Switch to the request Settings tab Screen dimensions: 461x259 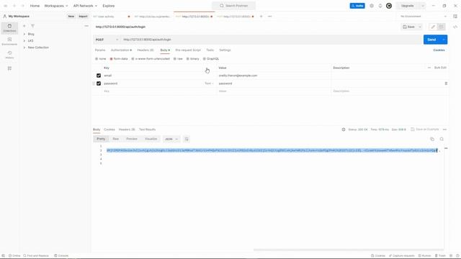(x=225, y=50)
